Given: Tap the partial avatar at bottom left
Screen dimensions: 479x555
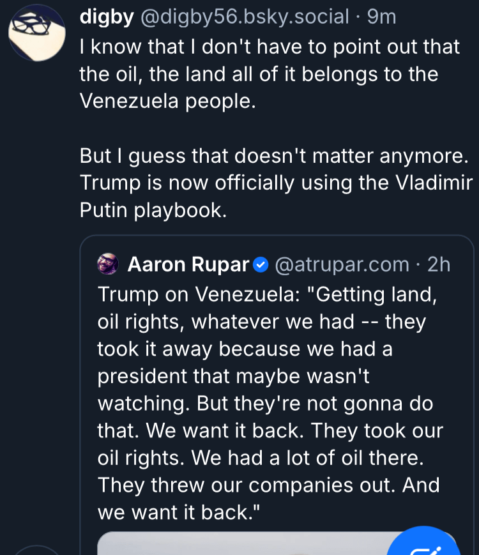Looking at the screenshot, I should point(35,551).
